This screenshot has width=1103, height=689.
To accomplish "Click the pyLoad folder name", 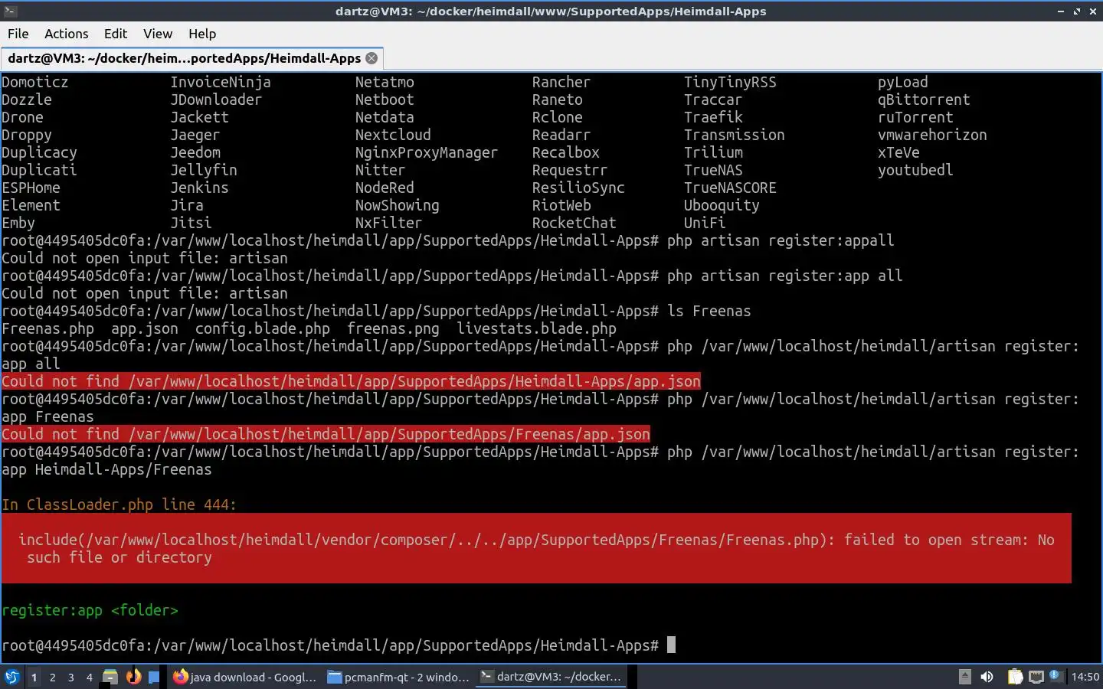I will 903,82.
